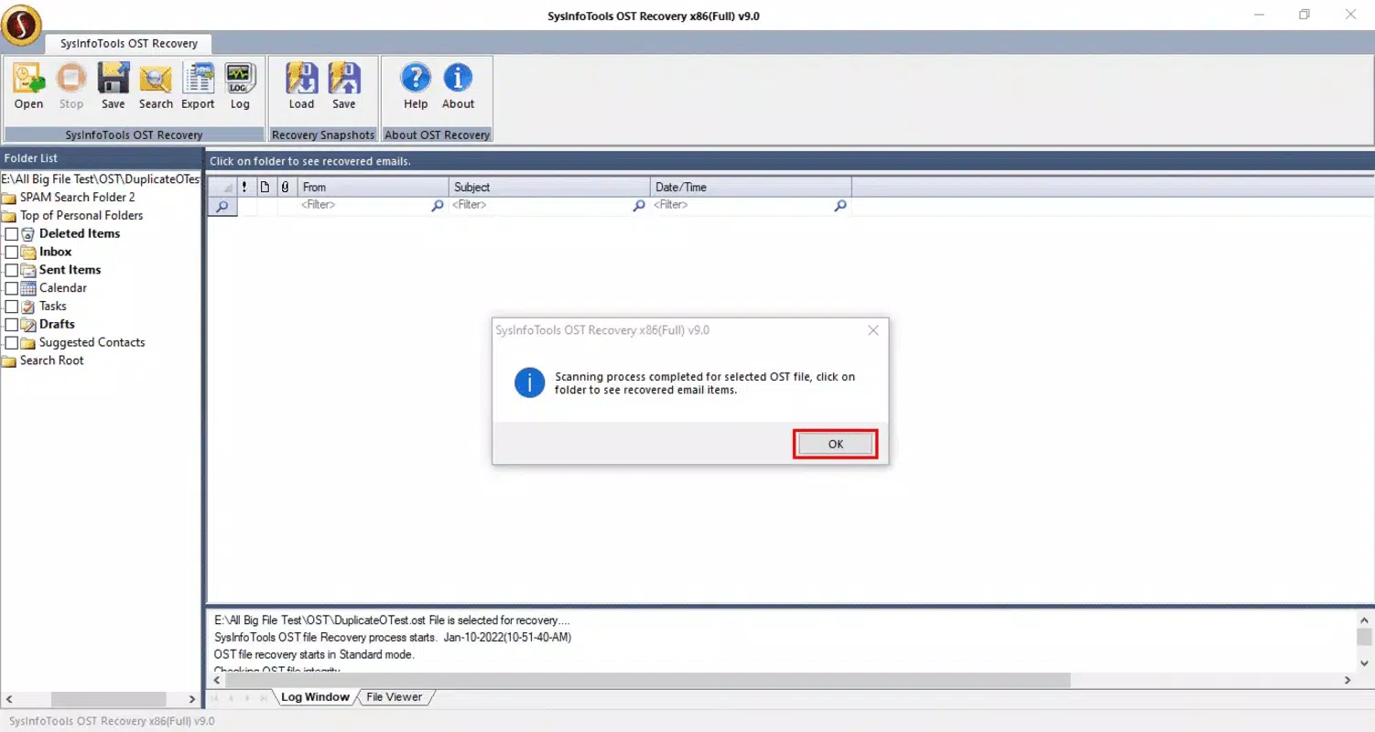
Task: Select the Calendar folder checkbox
Action: coord(12,288)
